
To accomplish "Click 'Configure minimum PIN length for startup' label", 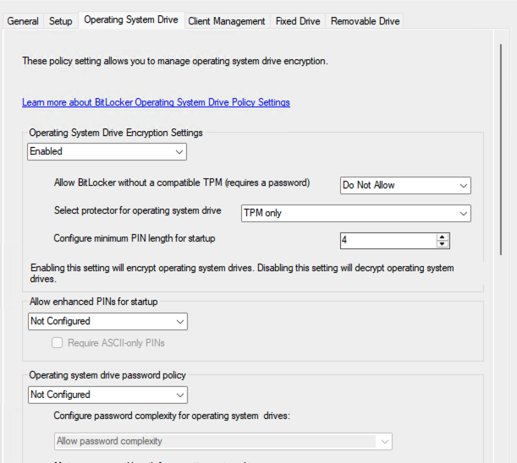I will 135,238.
